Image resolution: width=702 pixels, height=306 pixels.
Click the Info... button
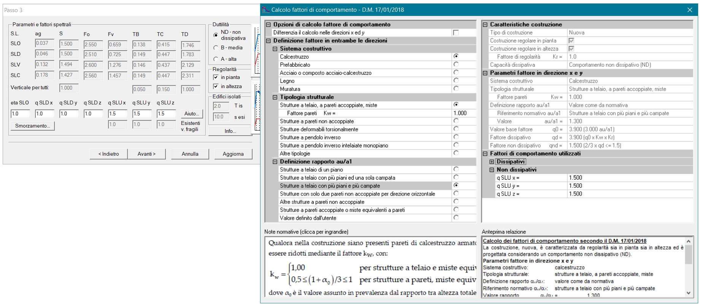click(230, 131)
